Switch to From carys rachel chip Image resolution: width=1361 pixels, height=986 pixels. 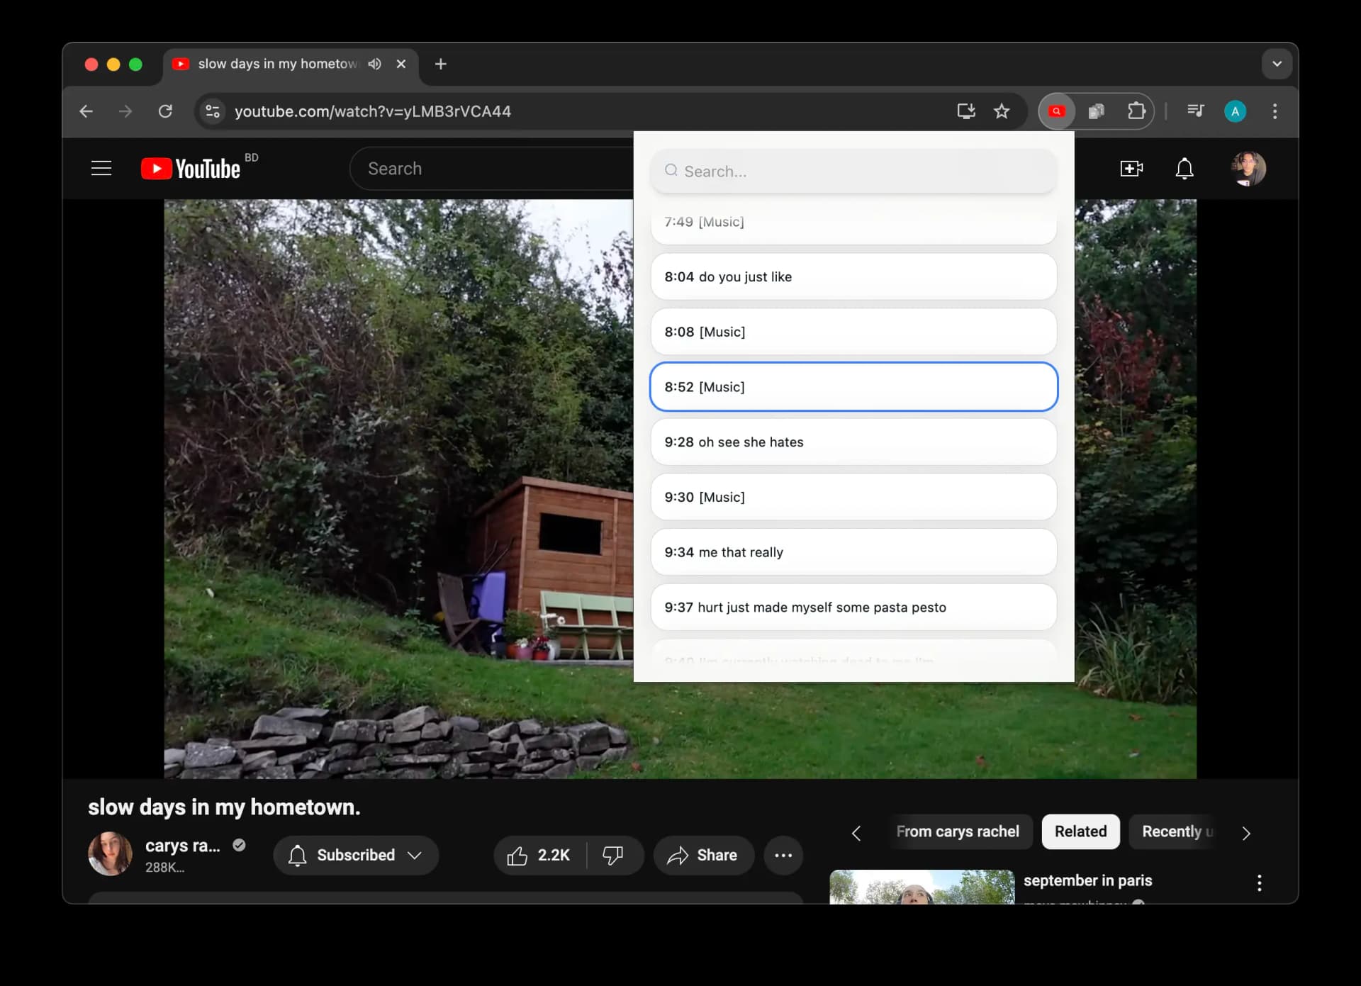[957, 831]
